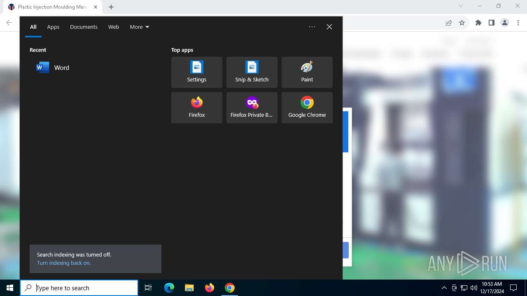Bookmark this page with the star icon
The height and width of the screenshot is (296, 527).
coord(462,23)
